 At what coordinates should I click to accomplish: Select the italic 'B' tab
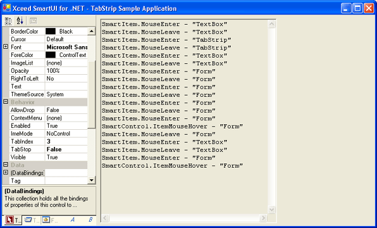tap(90, 220)
